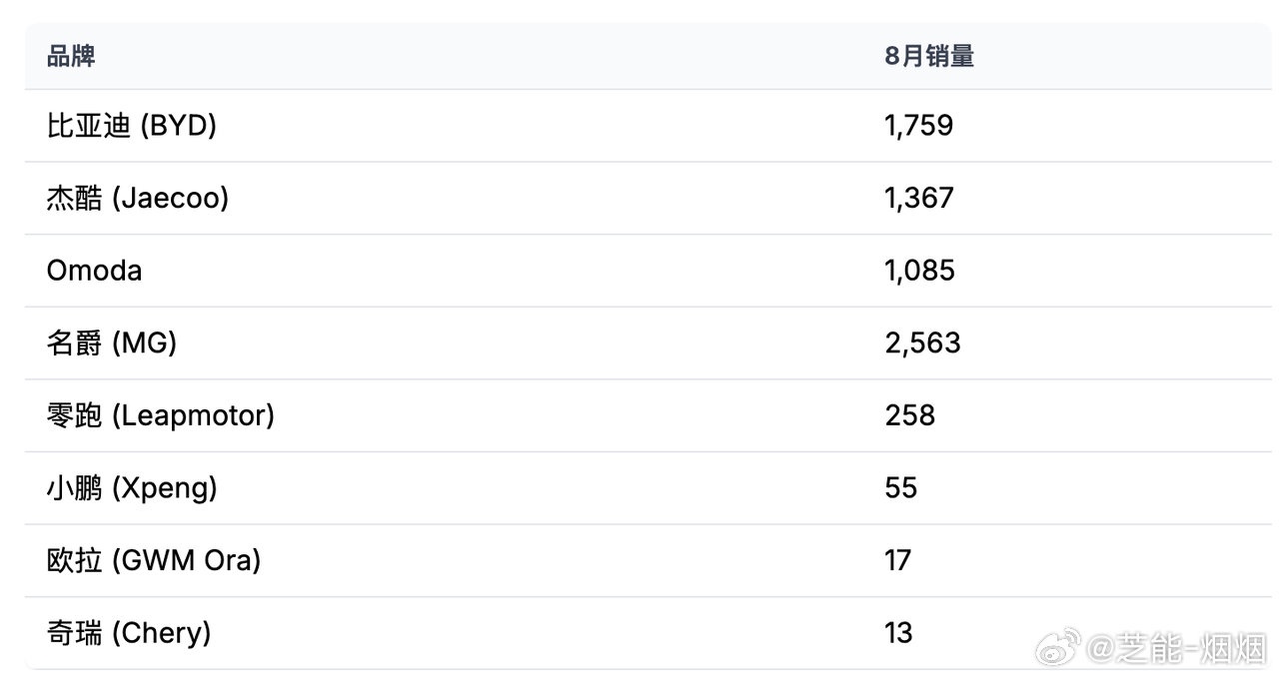Select the 杰酷 (Jaecoo) brand cell
Viewport: 1279px width, 679px height.
click(x=137, y=198)
